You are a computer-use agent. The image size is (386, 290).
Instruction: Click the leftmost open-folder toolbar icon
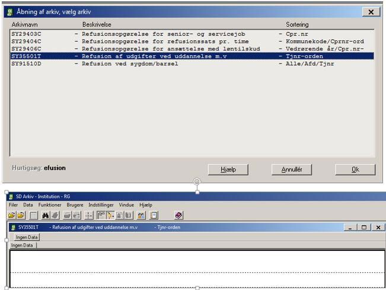click(12, 215)
